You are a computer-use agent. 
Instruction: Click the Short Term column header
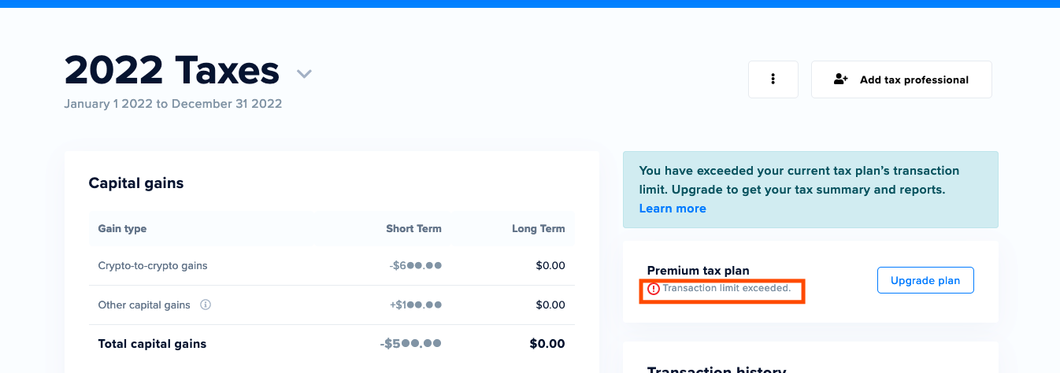point(413,229)
